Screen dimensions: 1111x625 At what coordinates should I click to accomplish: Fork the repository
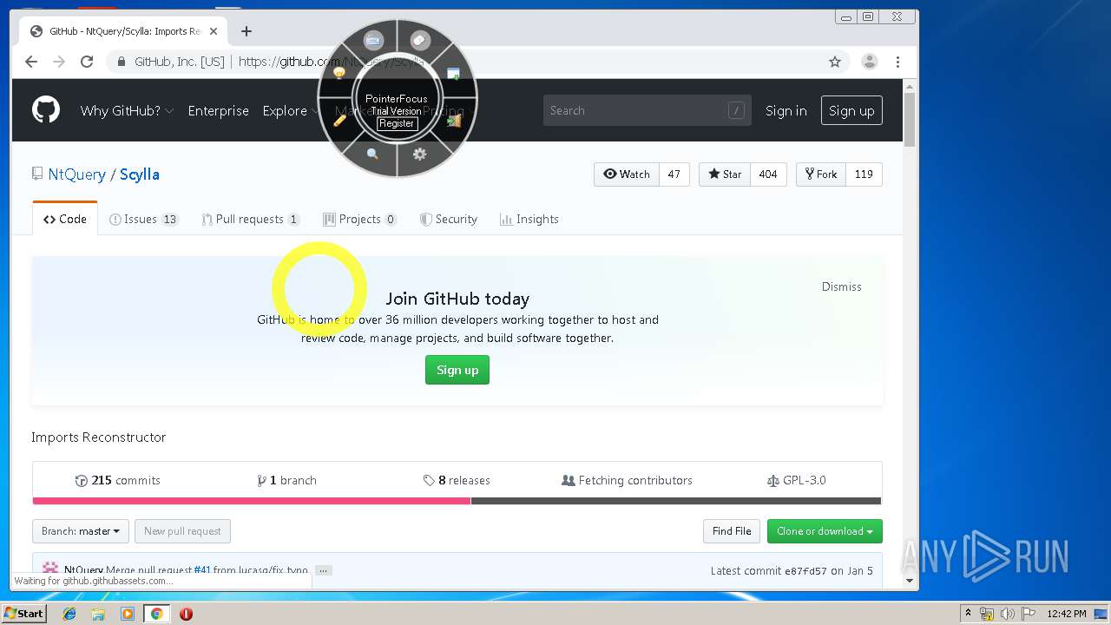(821, 174)
